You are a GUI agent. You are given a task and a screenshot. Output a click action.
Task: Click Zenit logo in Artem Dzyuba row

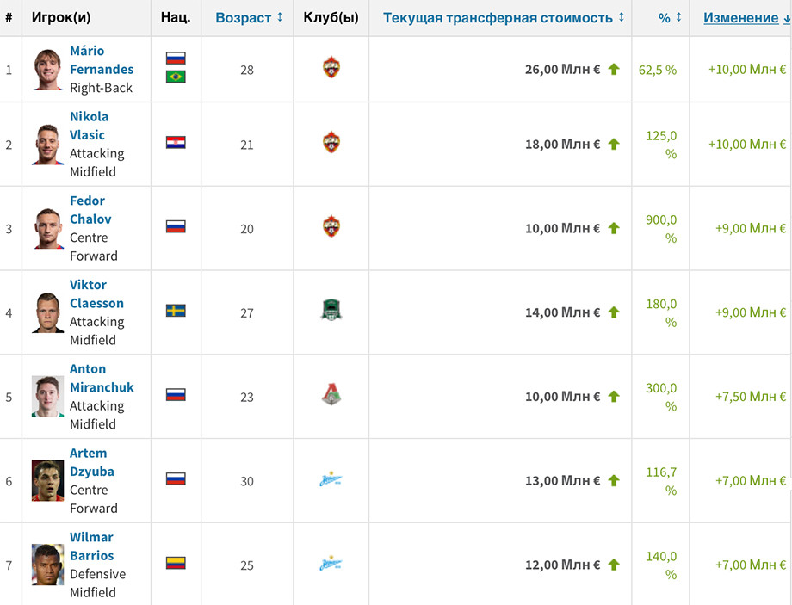(x=331, y=479)
